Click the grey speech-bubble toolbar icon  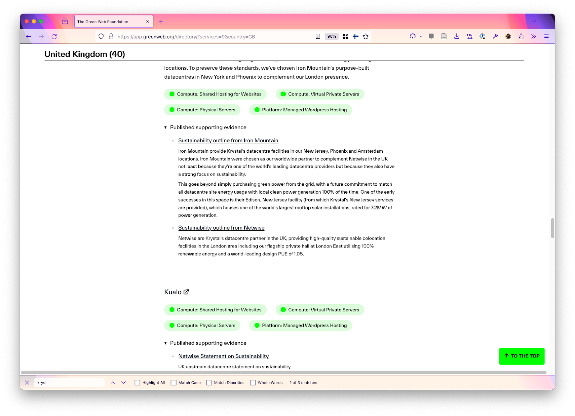431,36
